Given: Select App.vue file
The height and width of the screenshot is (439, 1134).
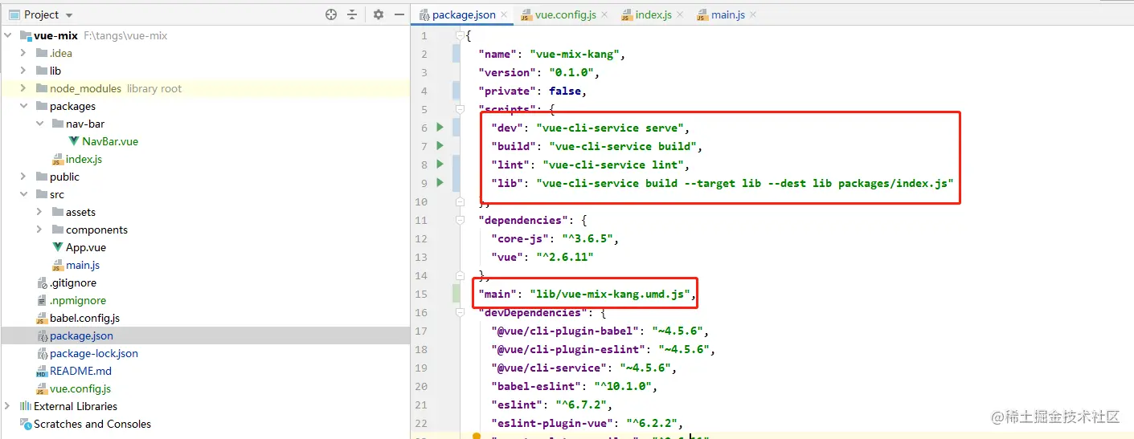Looking at the screenshot, I should tap(86, 247).
